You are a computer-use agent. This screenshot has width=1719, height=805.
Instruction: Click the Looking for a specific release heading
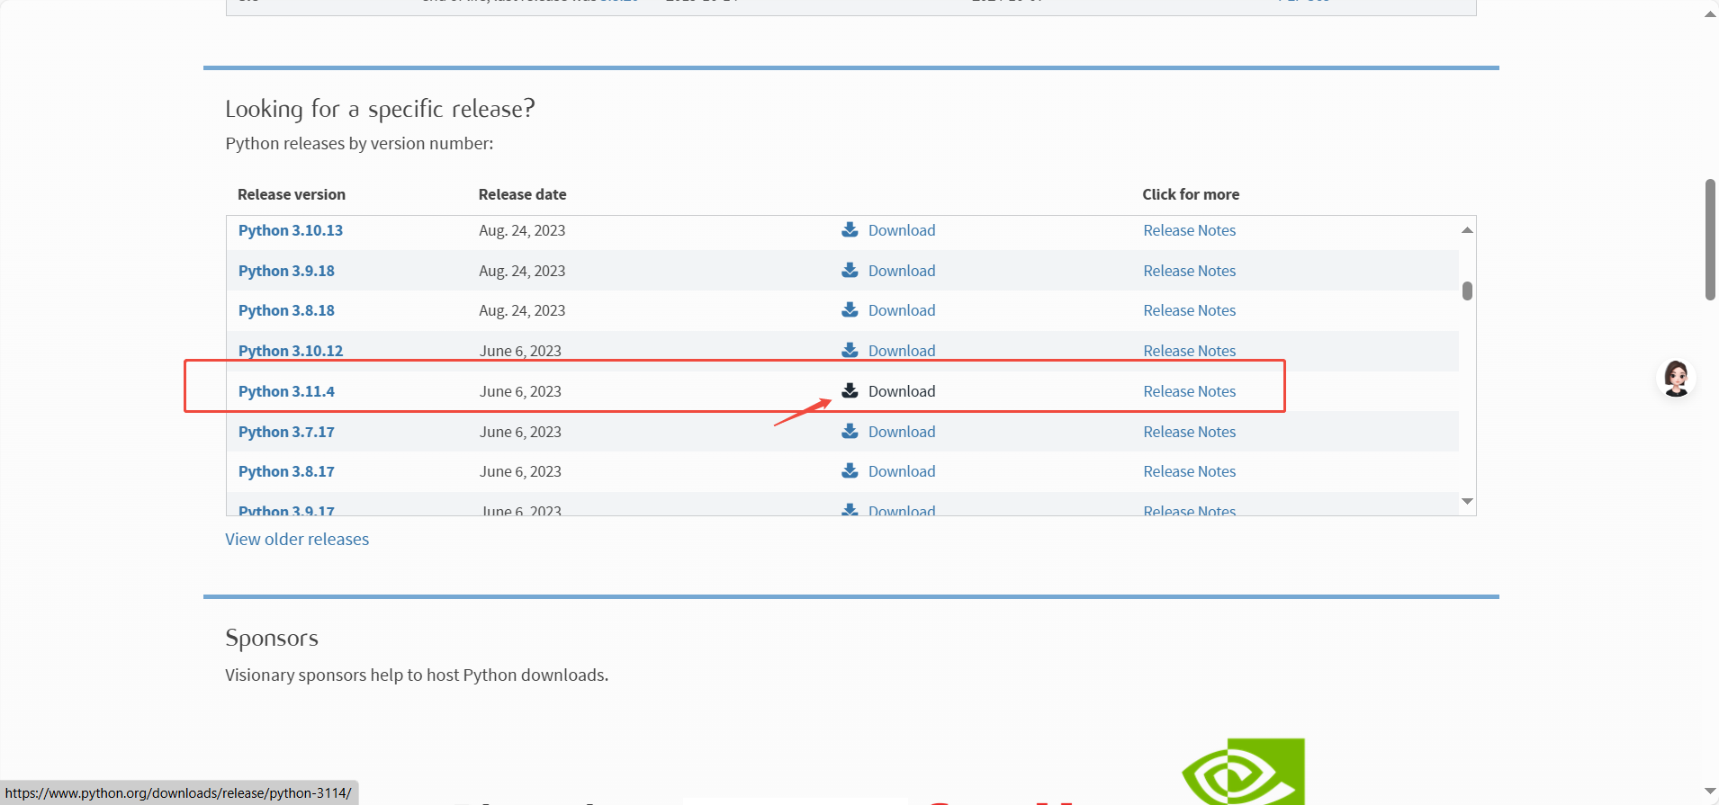coord(380,109)
